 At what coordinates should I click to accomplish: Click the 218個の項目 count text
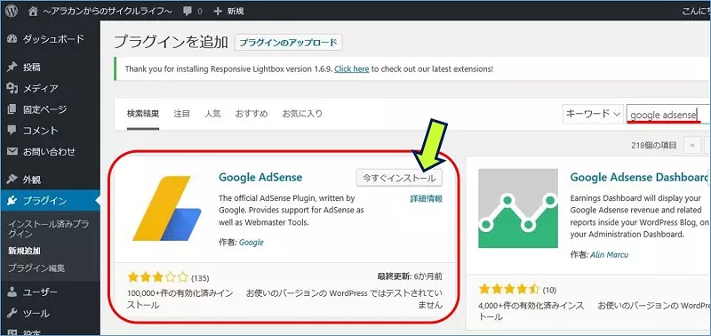(654, 146)
